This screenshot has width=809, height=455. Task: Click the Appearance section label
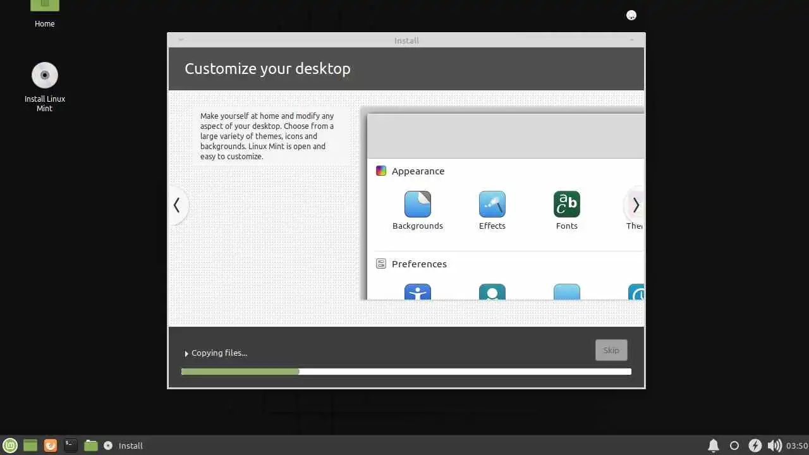pyautogui.click(x=418, y=171)
